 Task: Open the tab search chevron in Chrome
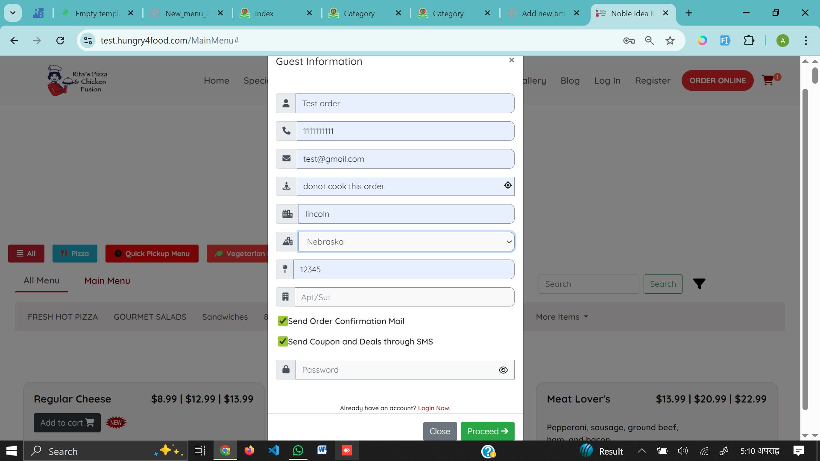[x=13, y=13]
